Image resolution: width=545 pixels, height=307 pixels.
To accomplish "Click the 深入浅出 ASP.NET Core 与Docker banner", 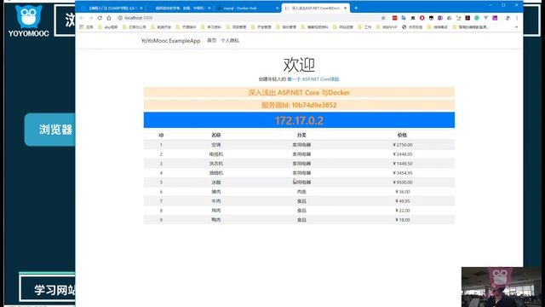I will tap(299, 92).
